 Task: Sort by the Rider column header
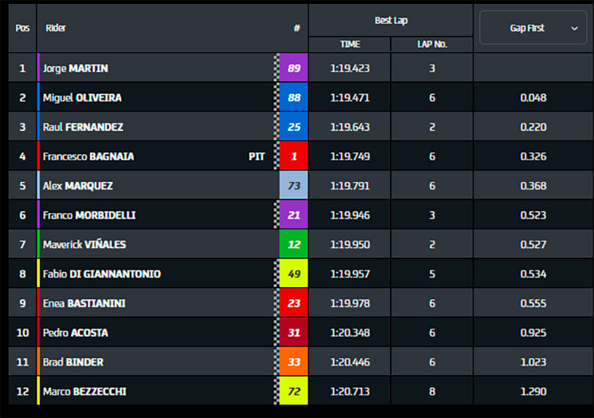[55, 28]
